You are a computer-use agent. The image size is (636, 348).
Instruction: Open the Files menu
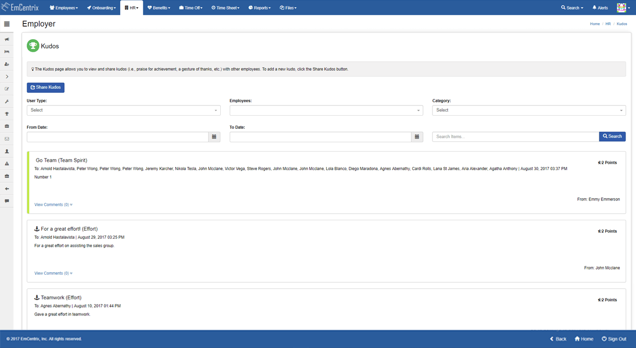(288, 8)
